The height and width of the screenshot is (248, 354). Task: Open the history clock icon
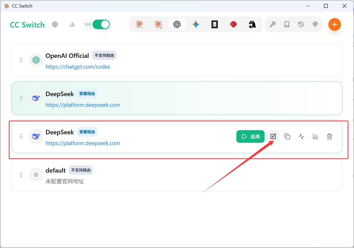click(x=301, y=24)
